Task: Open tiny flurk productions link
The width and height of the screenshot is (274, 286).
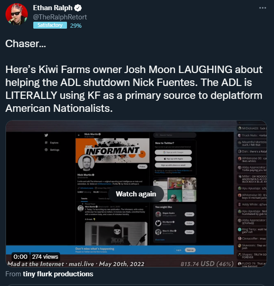Action: coord(58,274)
